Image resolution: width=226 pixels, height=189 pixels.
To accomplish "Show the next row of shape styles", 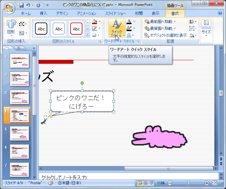I will click(88, 29).
